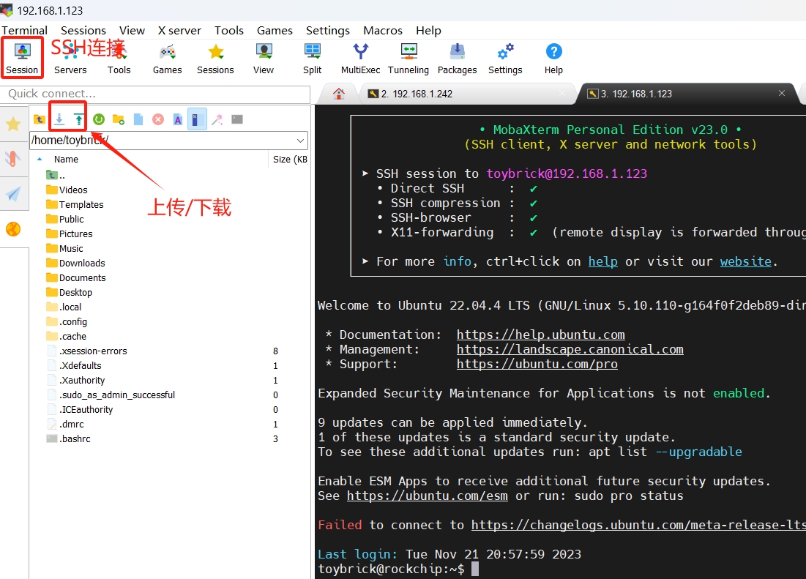The height and width of the screenshot is (579, 806).
Task: Open the ubuntu.com/pro support link
Action: pyautogui.click(x=537, y=365)
